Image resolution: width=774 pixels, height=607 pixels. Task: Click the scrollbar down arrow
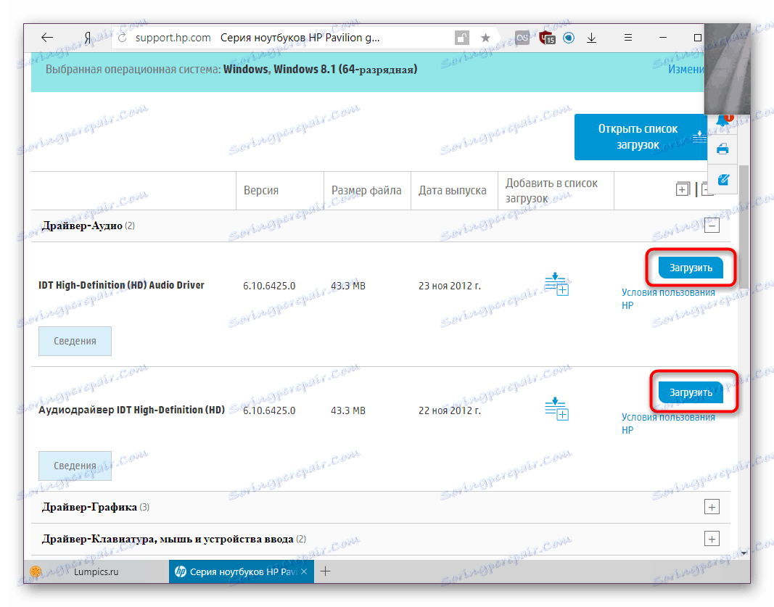(744, 553)
